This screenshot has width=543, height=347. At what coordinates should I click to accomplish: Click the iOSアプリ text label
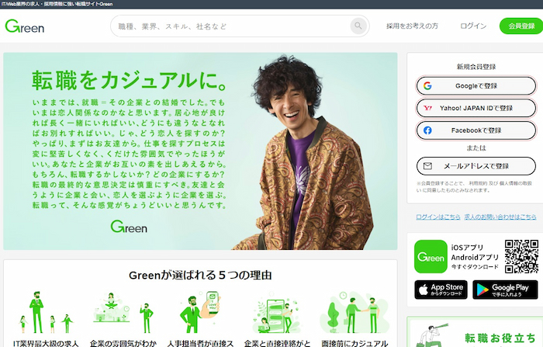pyautogui.click(x=467, y=248)
